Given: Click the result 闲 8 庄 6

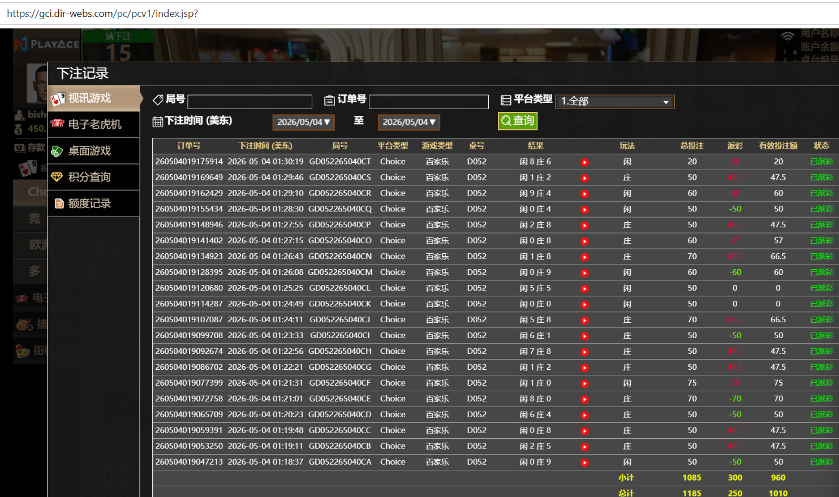Looking at the screenshot, I should click(x=535, y=162).
